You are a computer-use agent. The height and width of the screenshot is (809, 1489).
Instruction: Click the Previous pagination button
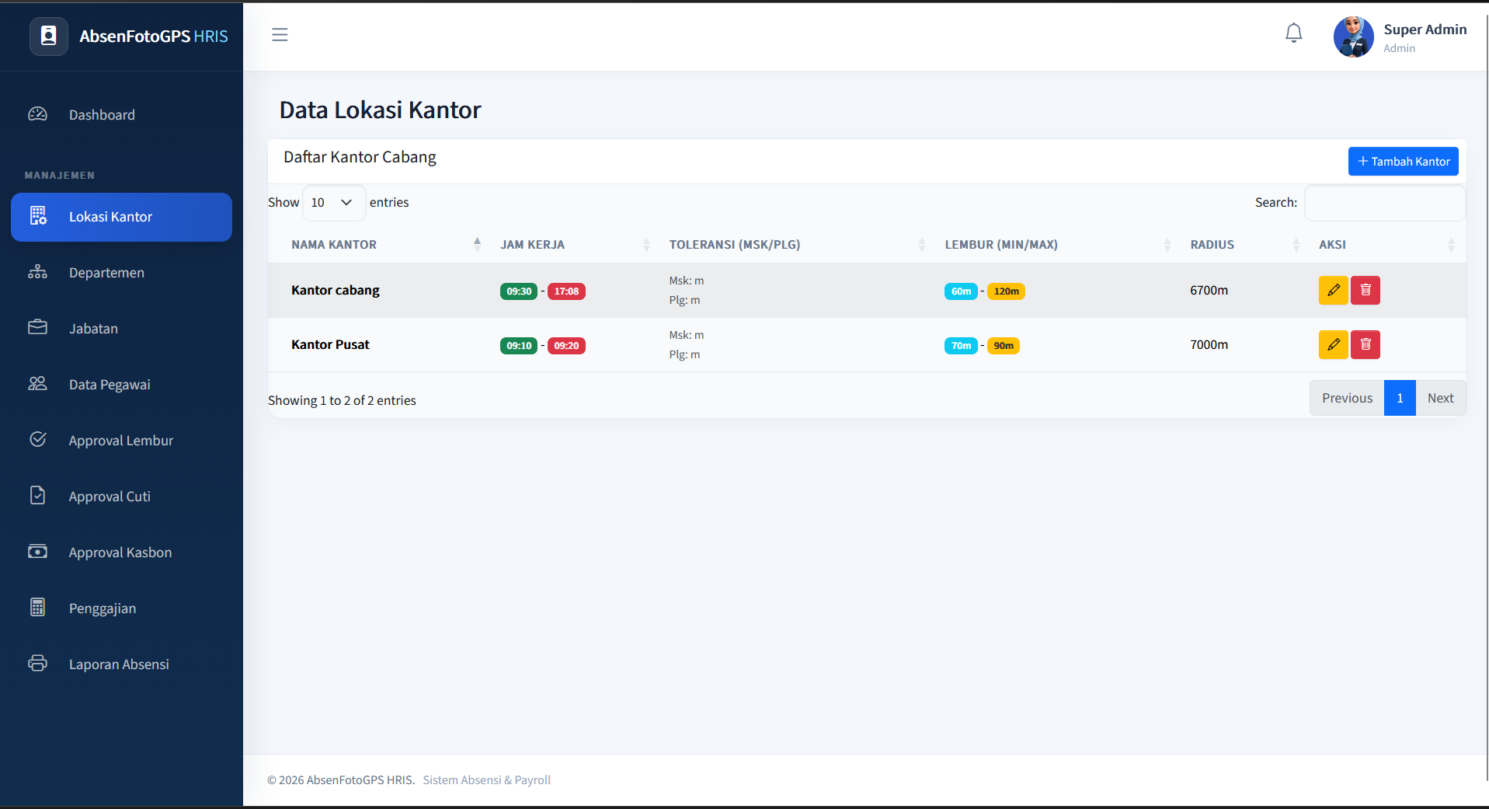(1347, 398)
